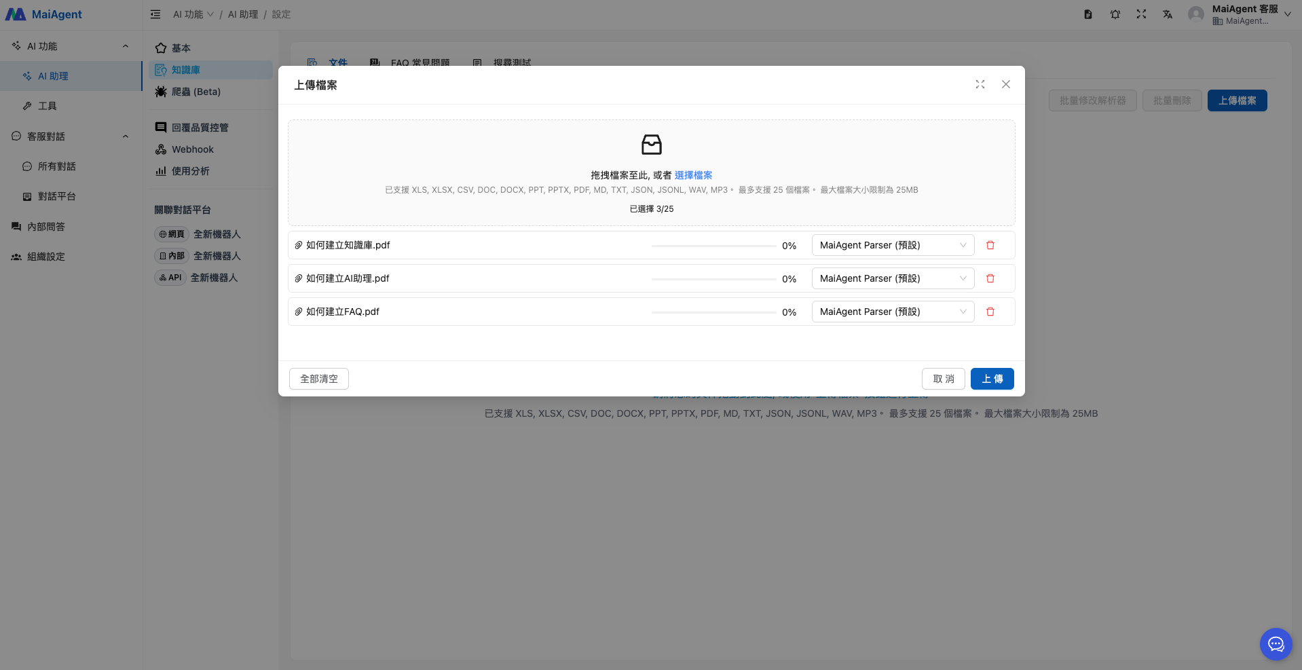Click trash icon for 如何建立FAQ.pdf
1302x670 pixels.
[990, 312]
